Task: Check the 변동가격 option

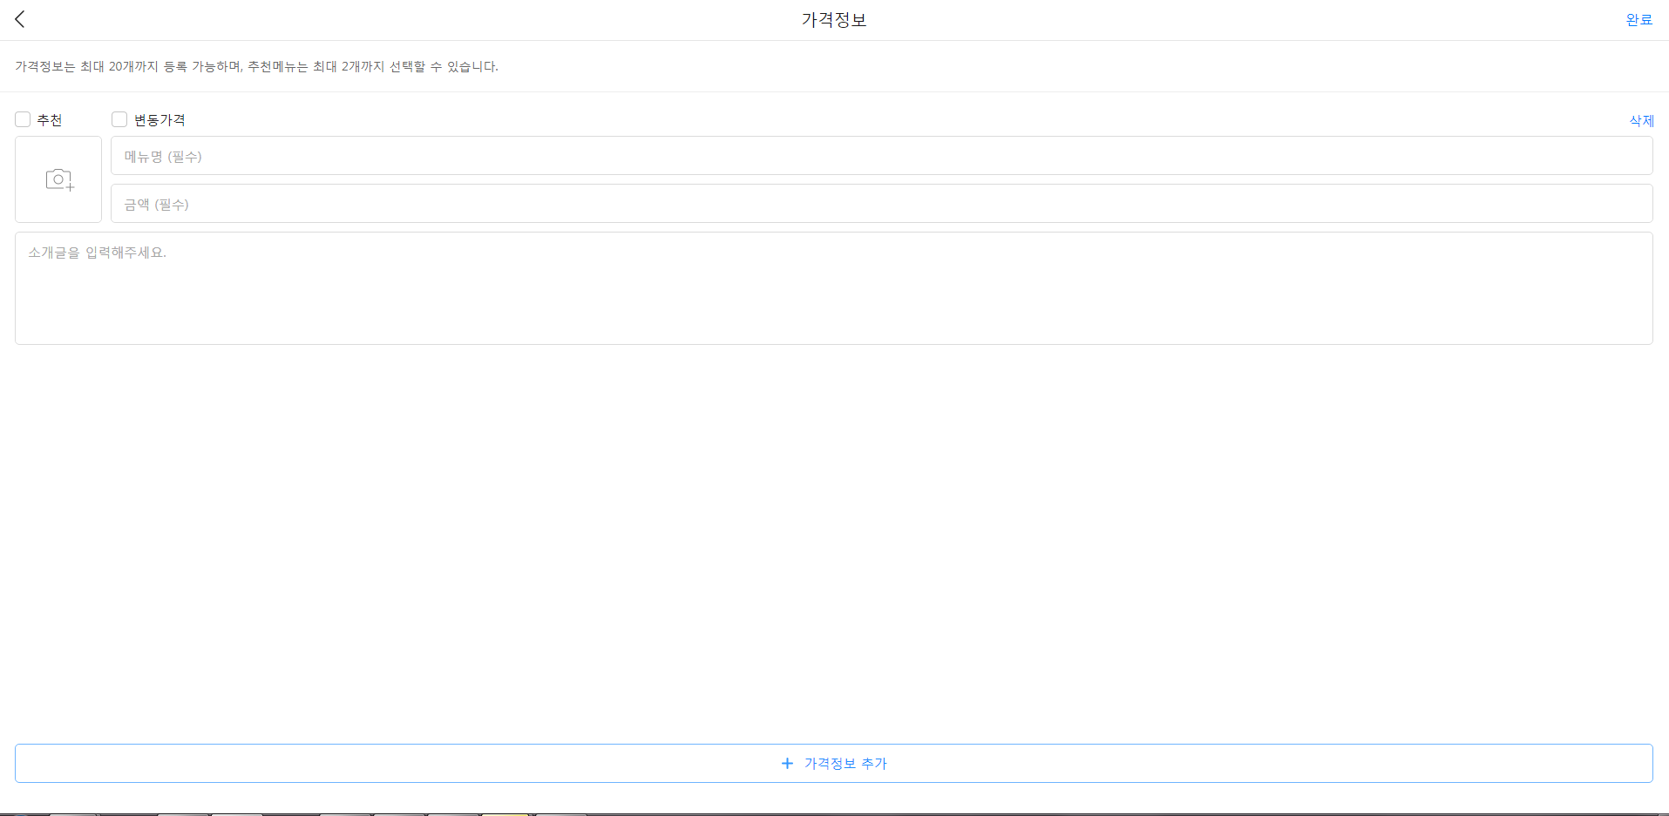Action: [119, 118]
